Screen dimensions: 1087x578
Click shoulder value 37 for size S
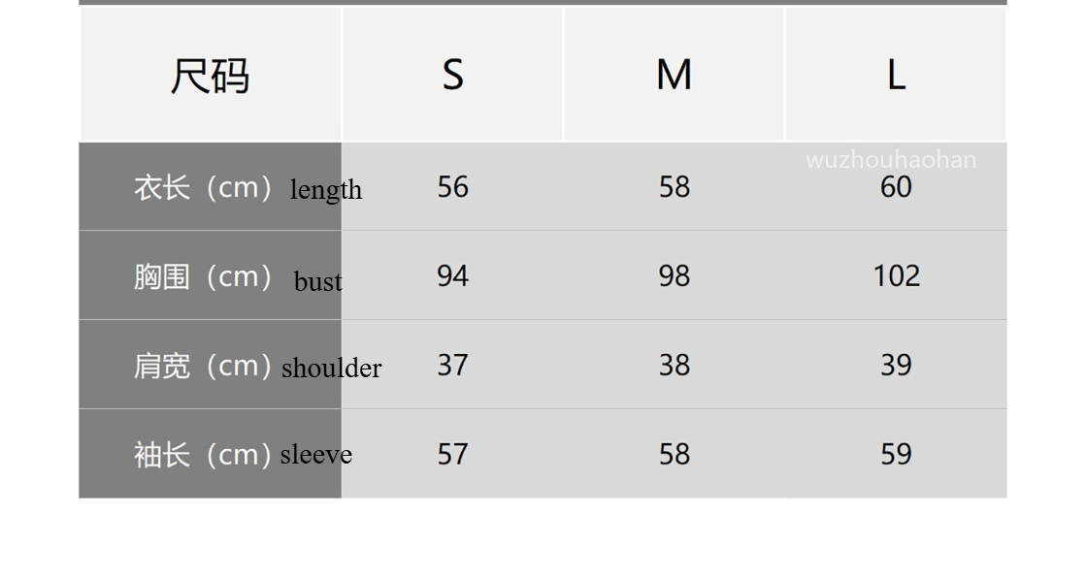coord(452,365)
